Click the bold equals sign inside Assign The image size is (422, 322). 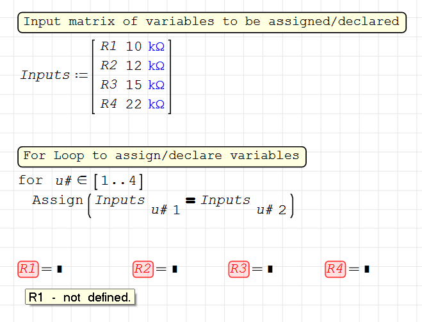click(x=190, y=201)
